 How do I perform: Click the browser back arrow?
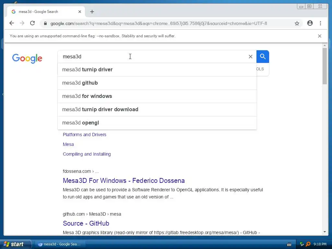point(12,23)
